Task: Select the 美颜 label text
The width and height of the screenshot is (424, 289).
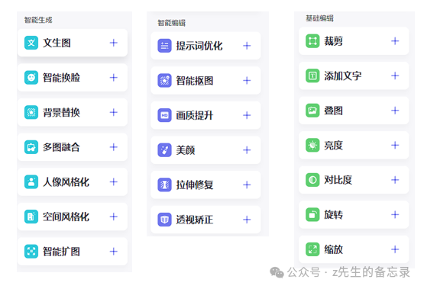Action: click(x=186, y=150)
